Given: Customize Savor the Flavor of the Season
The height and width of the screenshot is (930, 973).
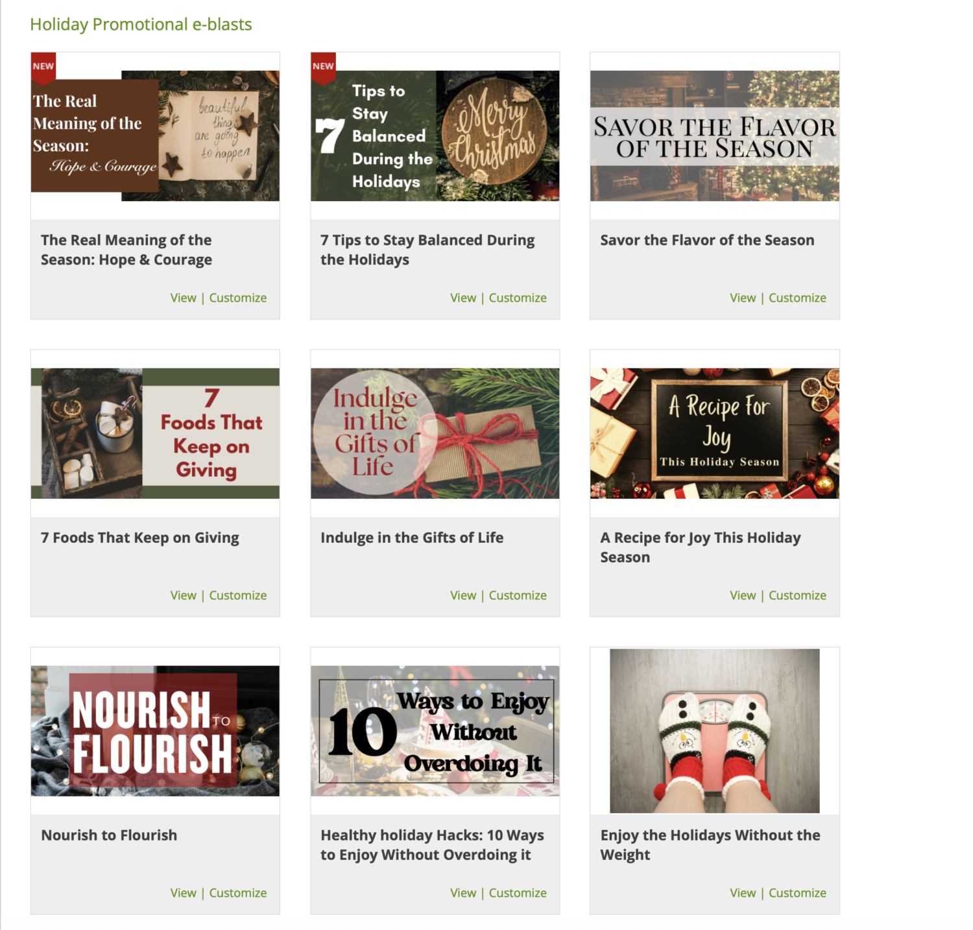Looking at the screenshot, I should point(797,298).
